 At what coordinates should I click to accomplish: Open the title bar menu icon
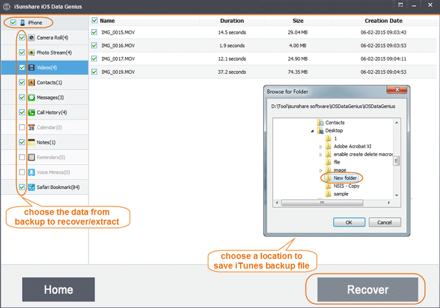(x=401, y=5)
